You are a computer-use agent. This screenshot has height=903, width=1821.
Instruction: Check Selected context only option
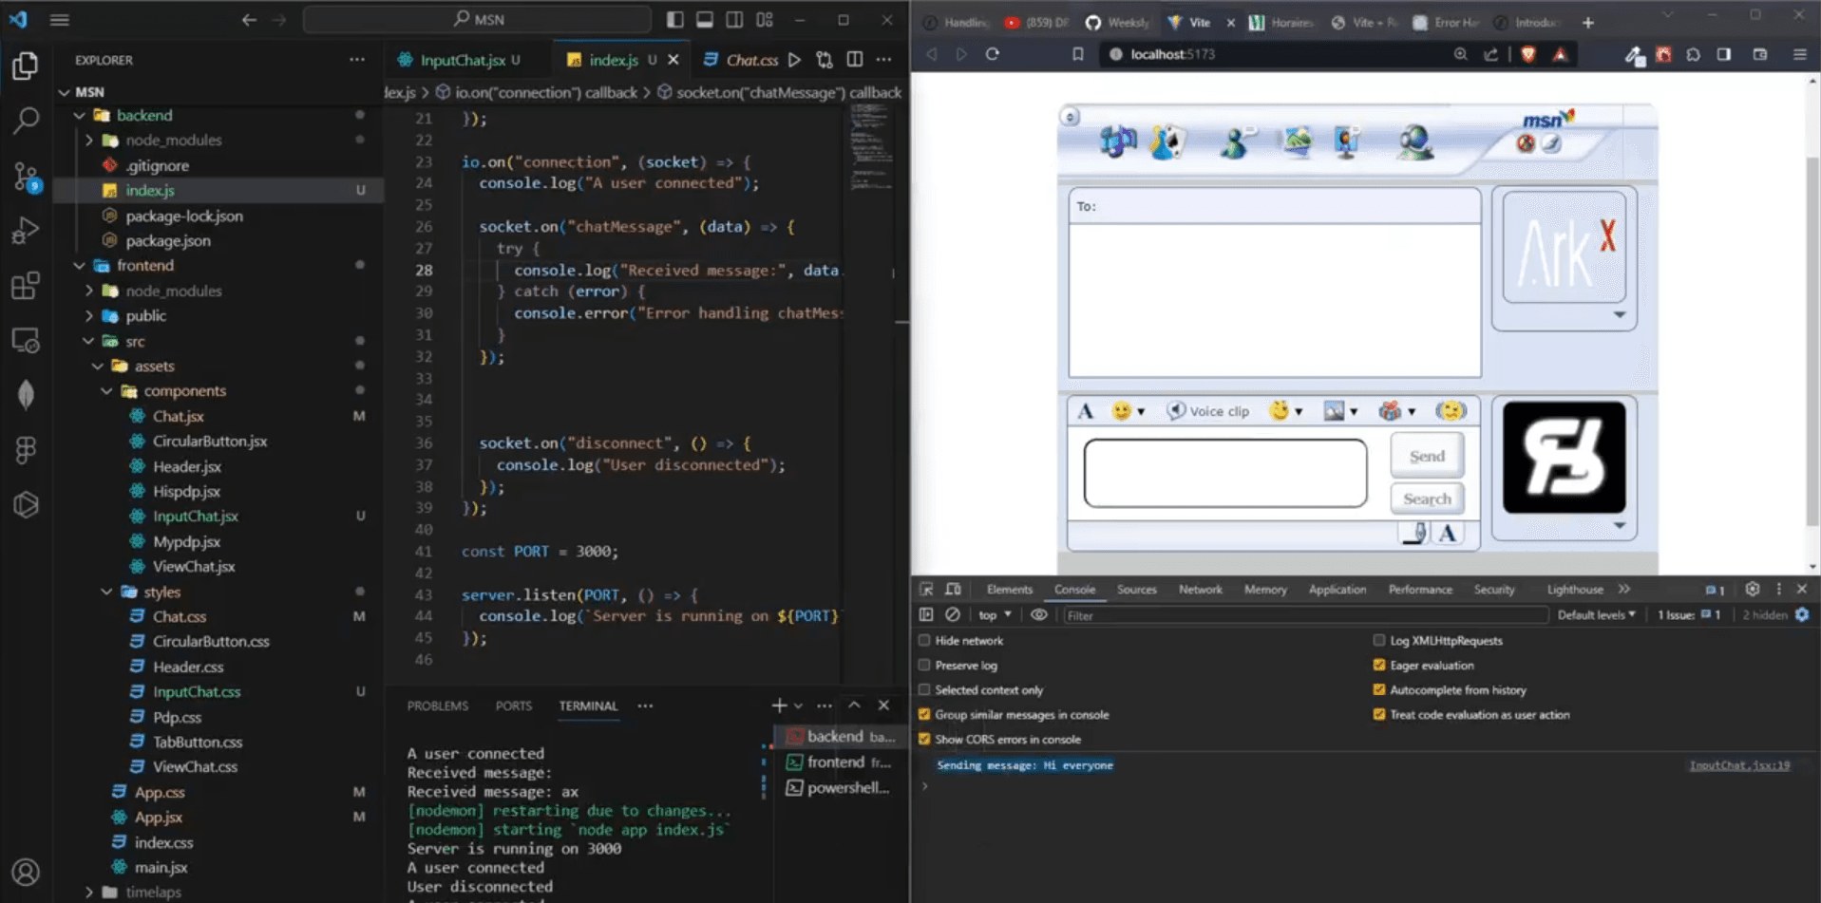924,689
